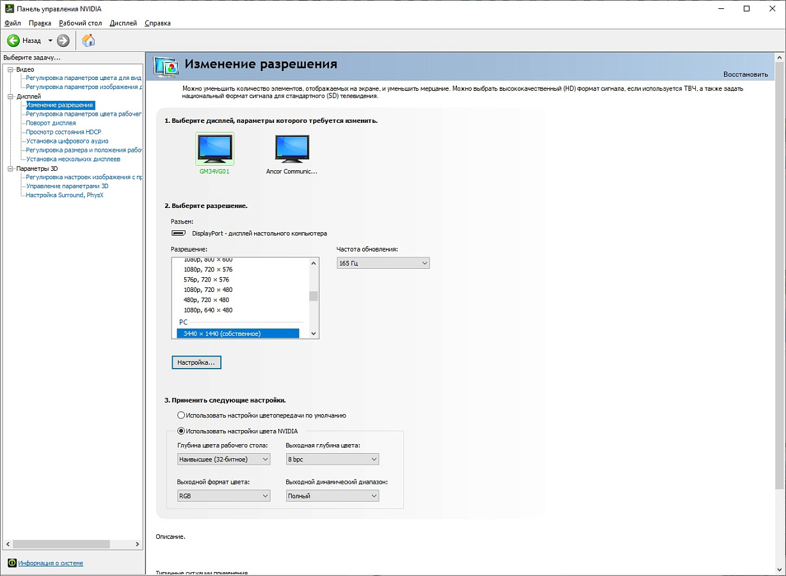Image resolution: width=786 pixels, height=576 pixels.
Task: Collapse the Параметры 3D tree node
Action: pos(10,168)
